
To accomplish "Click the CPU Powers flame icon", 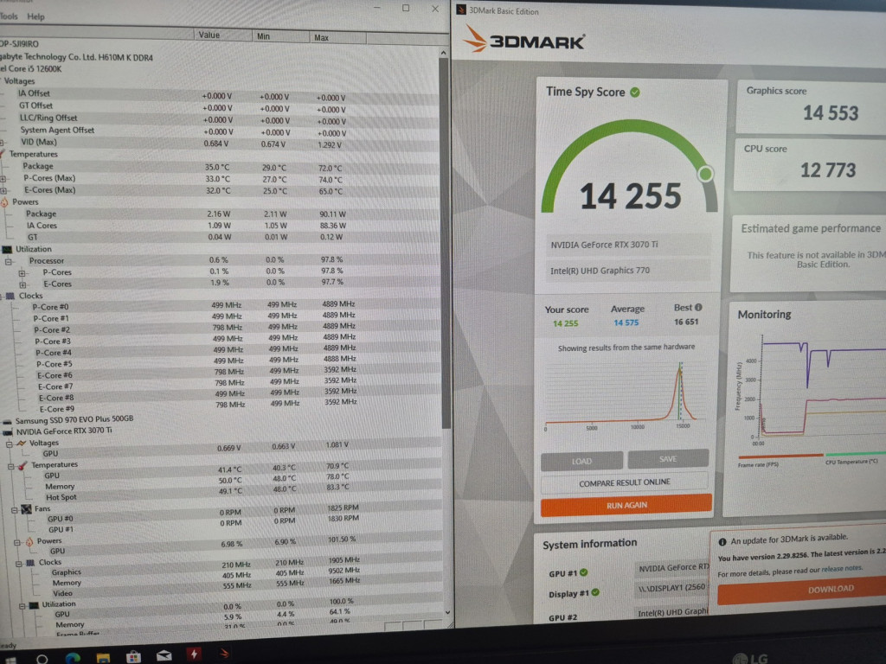I will point(4,202).
